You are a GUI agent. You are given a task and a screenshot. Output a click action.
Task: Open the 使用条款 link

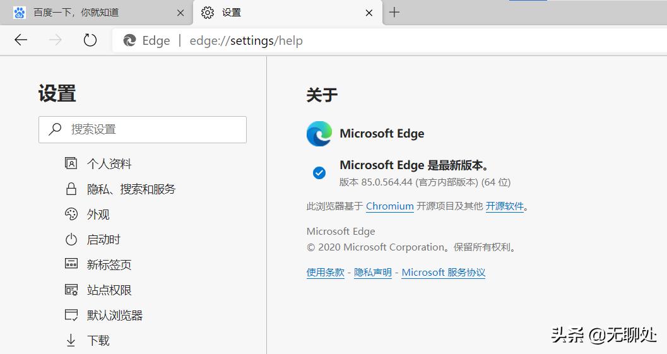point(326,273)
